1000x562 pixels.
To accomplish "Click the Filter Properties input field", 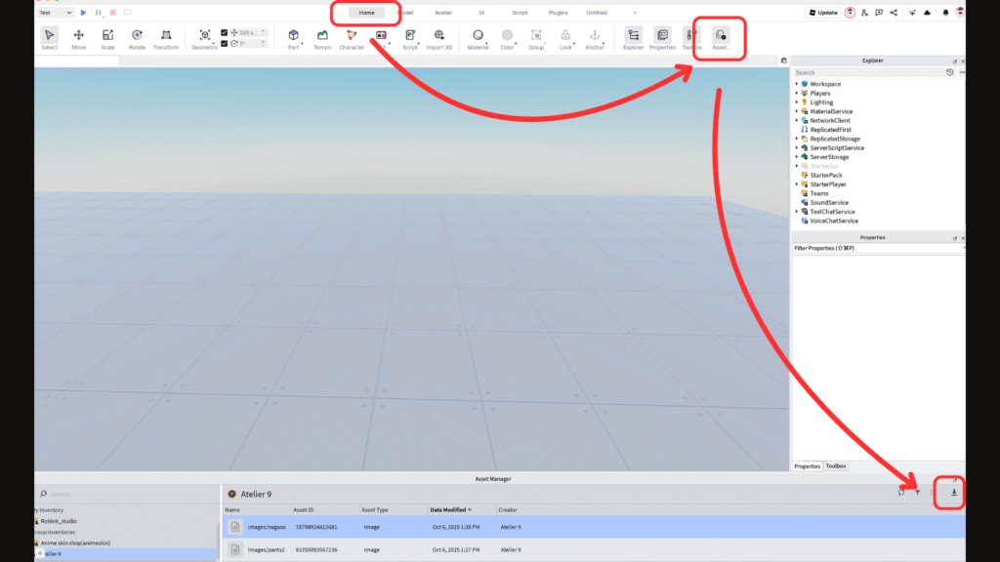I will 874,249.
